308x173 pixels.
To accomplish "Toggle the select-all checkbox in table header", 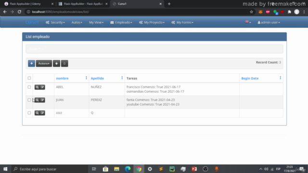I will [29, 78].
